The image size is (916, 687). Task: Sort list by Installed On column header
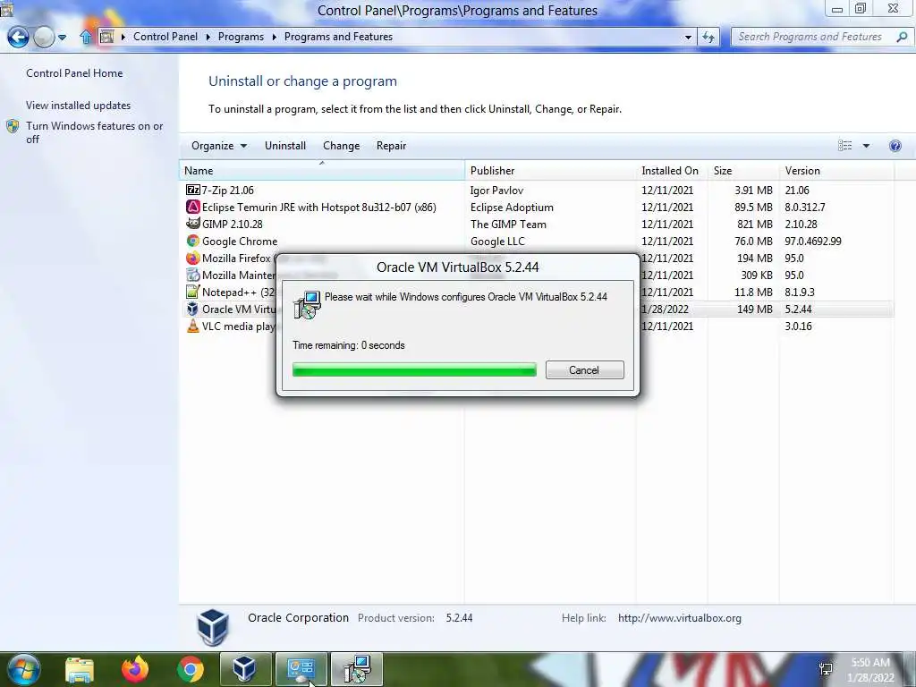click(x=672, y=171)
